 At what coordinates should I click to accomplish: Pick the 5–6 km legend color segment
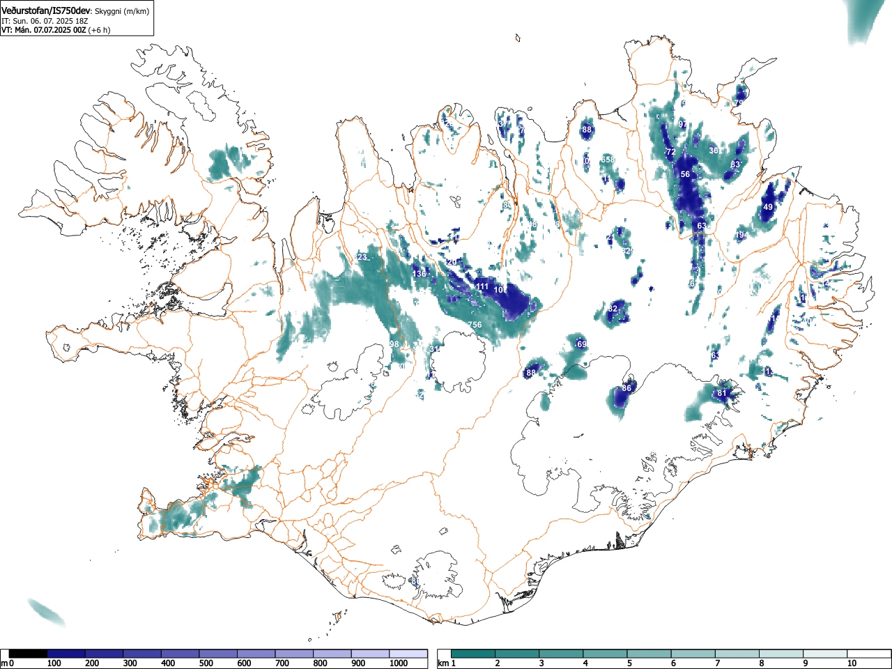tap(651, 654)
